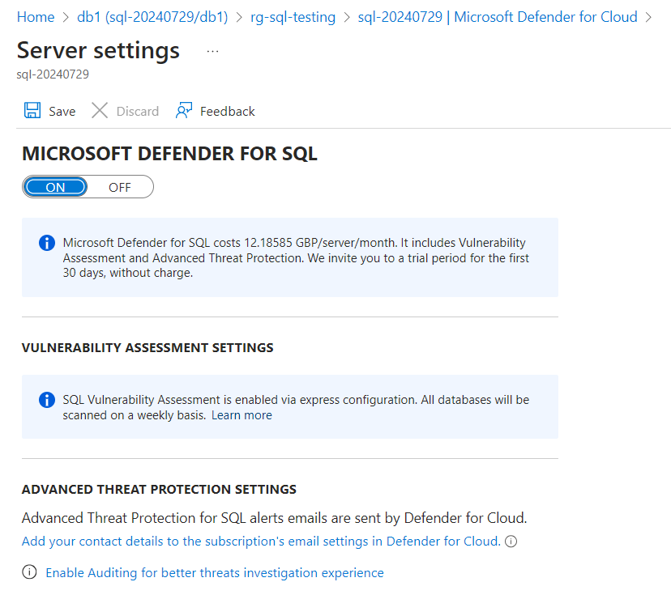The image size is (671, 599).
Task: Turn OFF Microsoft Defender for SQL
Action: (x=119, y=186)
